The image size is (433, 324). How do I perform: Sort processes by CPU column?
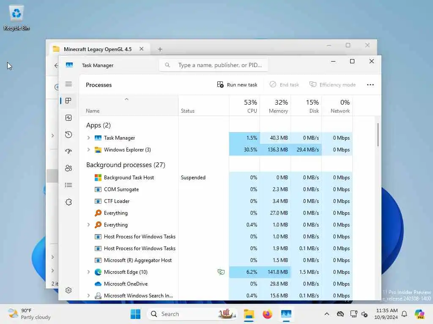pos(244,106)
